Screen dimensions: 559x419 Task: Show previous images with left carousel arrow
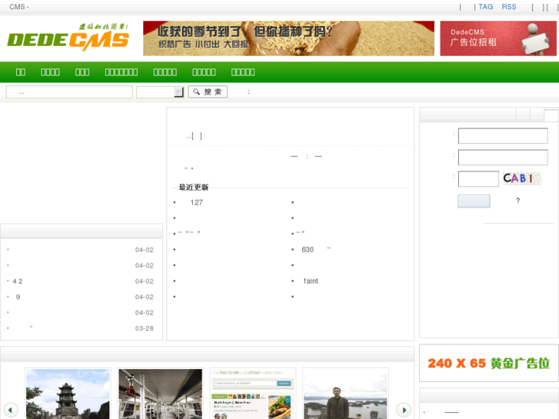tap(10, 410)
